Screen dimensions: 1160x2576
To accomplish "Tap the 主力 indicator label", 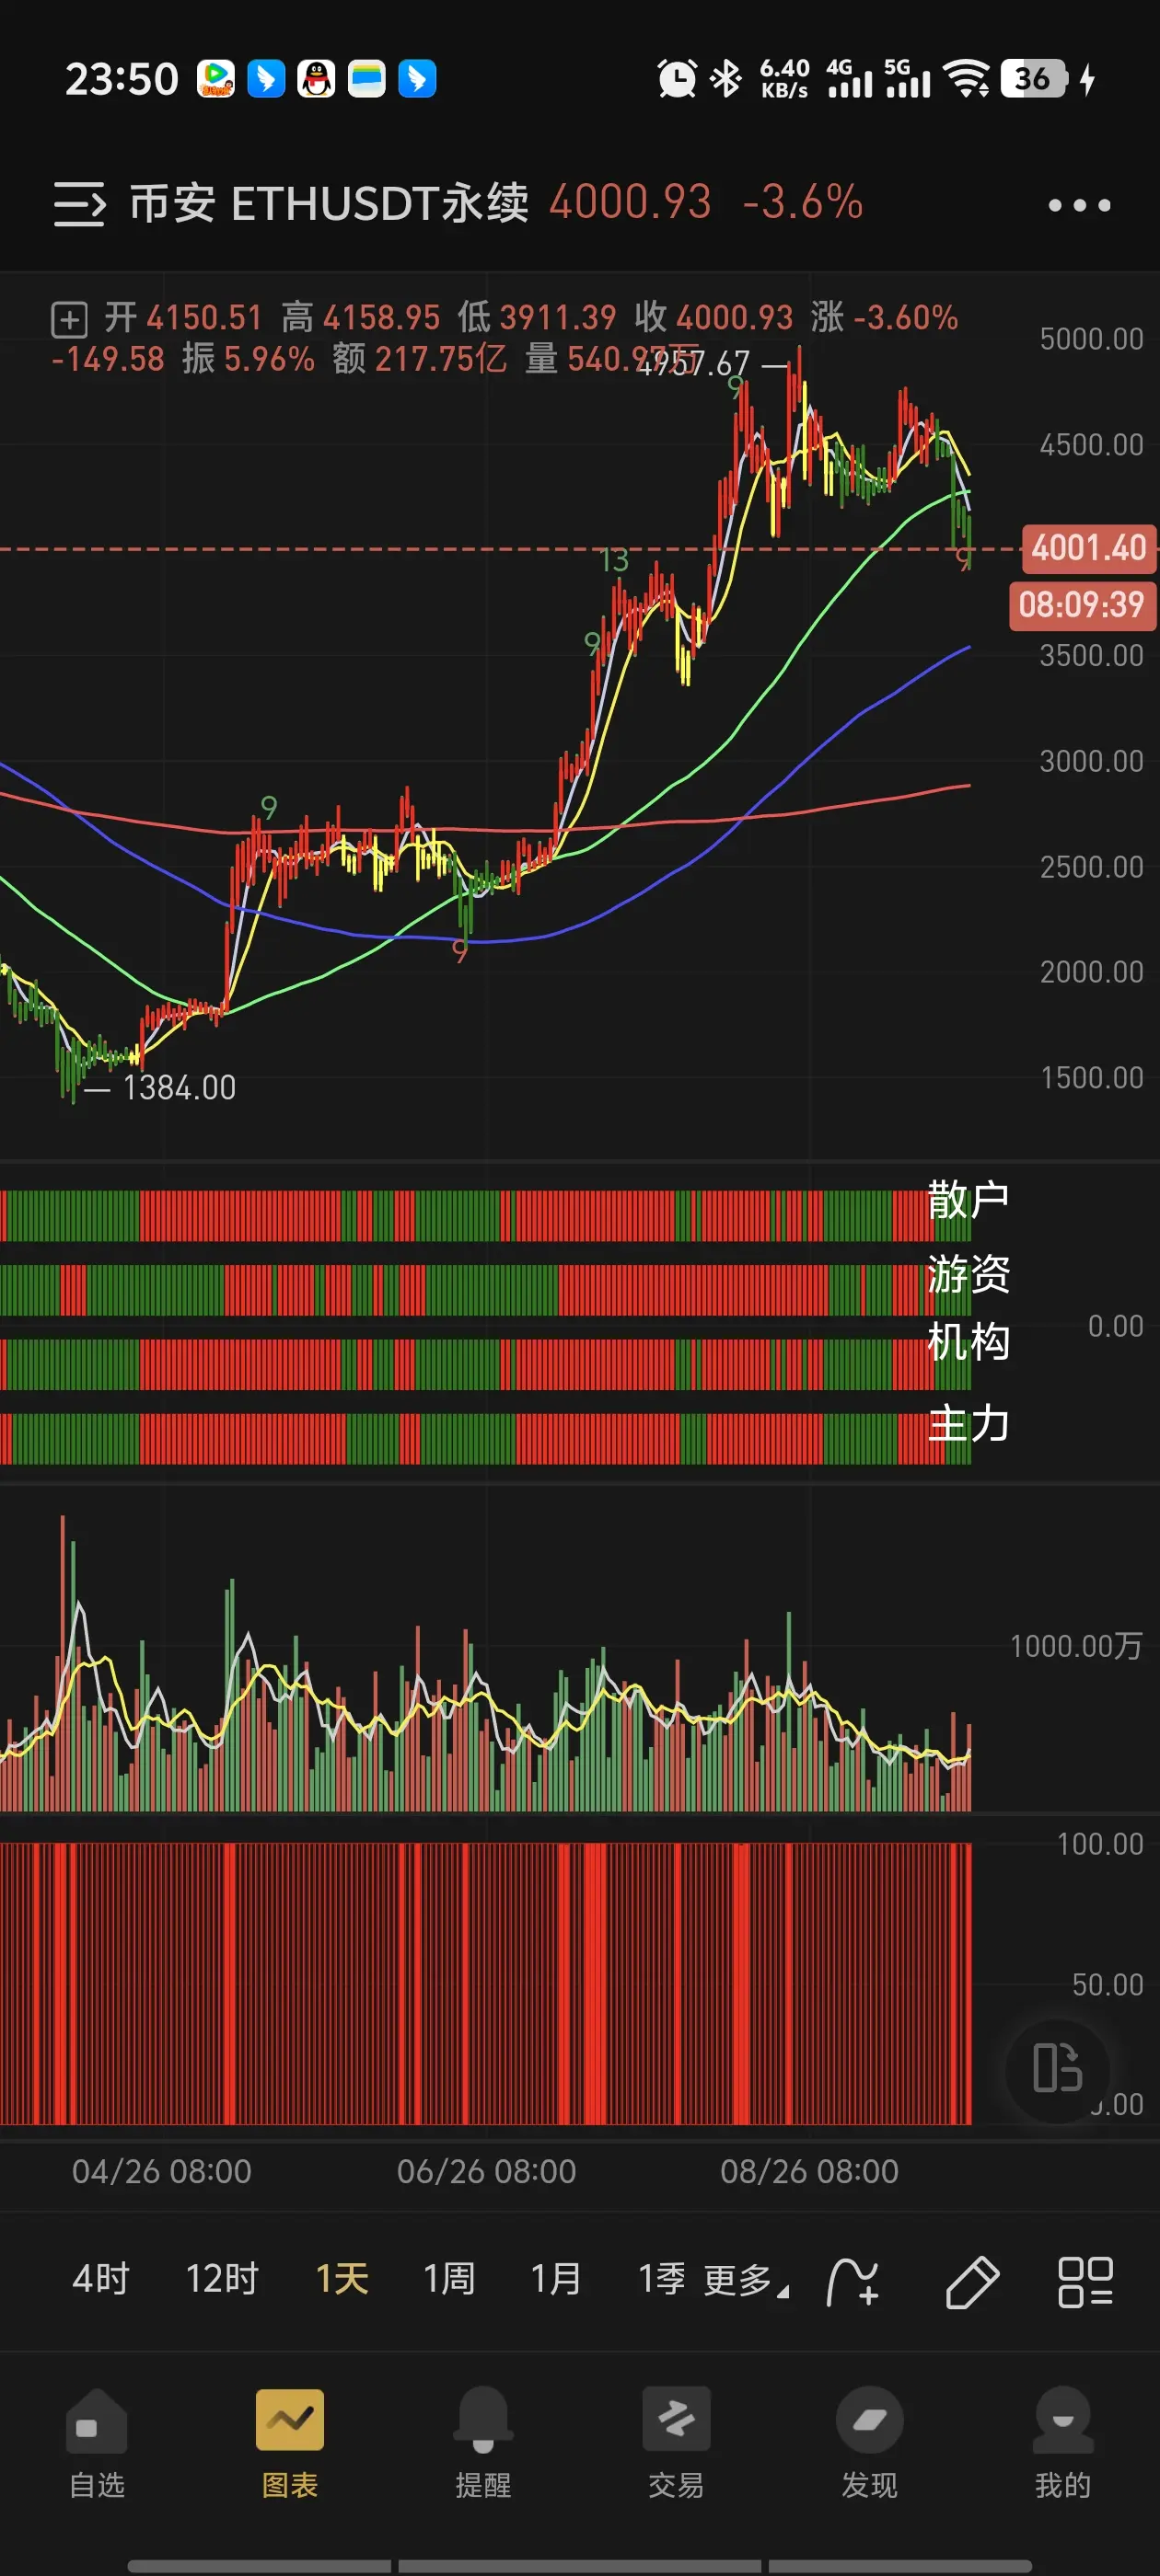I will point(968,1423).
